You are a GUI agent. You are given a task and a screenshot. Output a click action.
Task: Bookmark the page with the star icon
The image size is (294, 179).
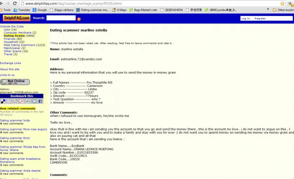pos(282,3)
